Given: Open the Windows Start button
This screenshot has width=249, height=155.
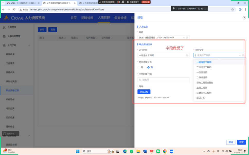Looking at the screenshot, I should point(77,151).
